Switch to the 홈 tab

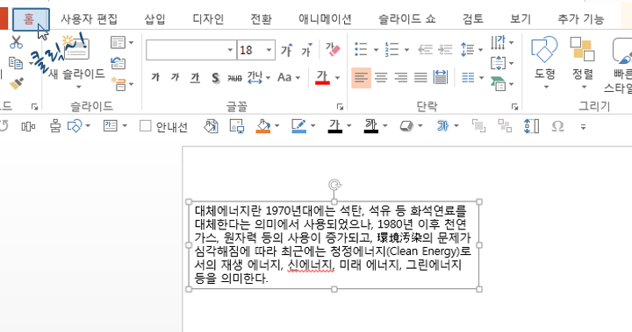click(x=31, y=19)
